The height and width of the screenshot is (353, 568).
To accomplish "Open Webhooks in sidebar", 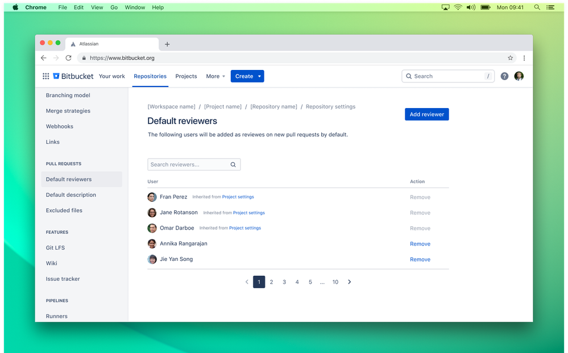I will tap(59, 126).
